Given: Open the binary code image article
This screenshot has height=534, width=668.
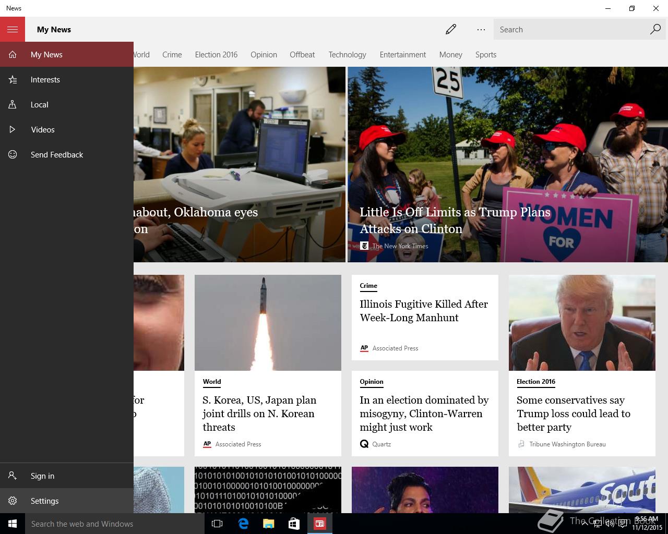Looking at the screenshot, I should (x=268, y=490).
